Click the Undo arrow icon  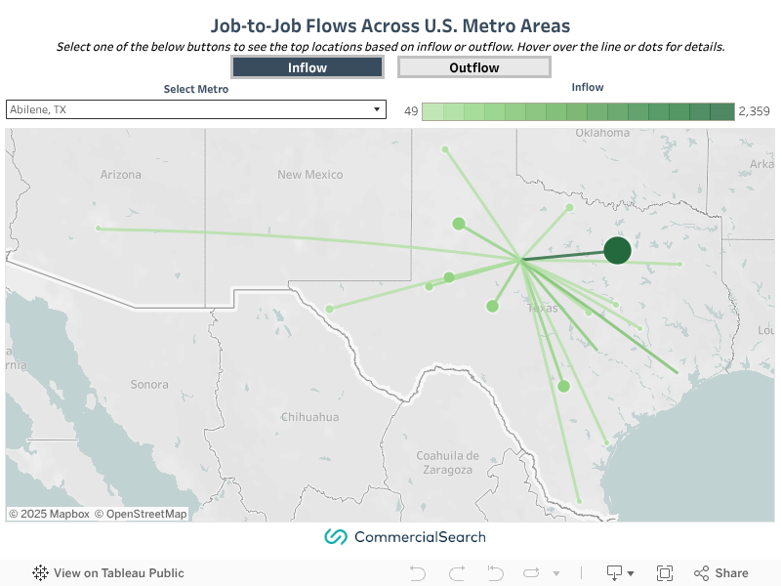point(418,573)
